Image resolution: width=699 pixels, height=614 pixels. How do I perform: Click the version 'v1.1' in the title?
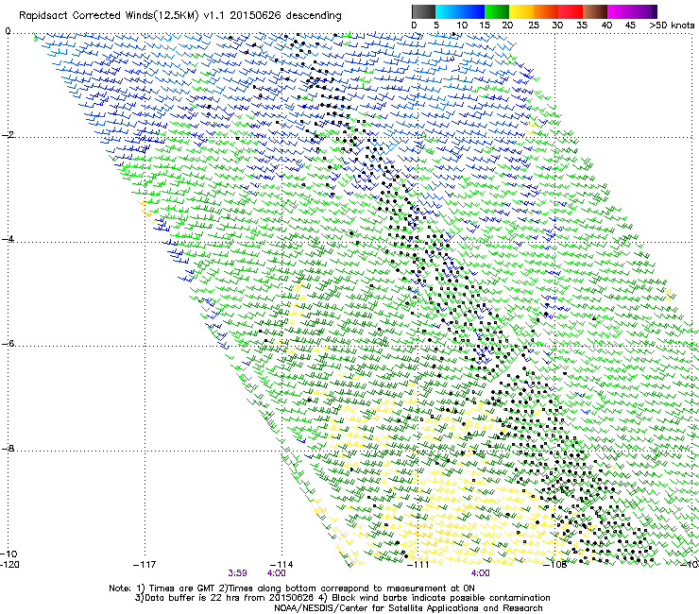point(214,15)
